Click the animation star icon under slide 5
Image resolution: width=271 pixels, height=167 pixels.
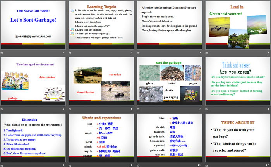pos(2,109)
